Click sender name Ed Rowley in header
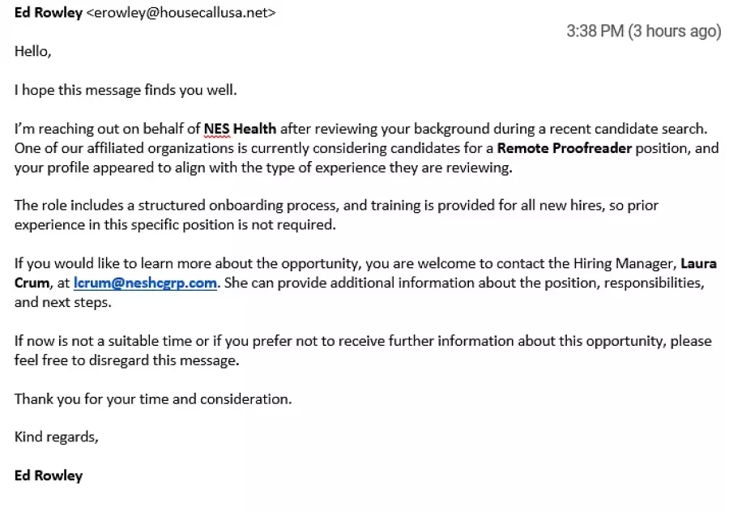This screenshot has width=729, height=511. (48, 13)
